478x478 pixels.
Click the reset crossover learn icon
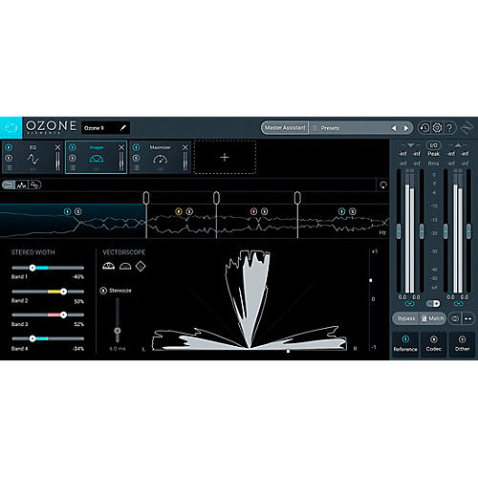(x=383, y=185)
